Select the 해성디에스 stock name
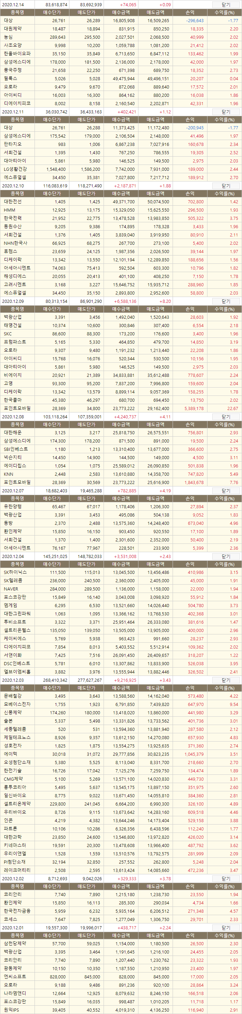Viewport: 242px width, 1014px height. coord(15,276)
